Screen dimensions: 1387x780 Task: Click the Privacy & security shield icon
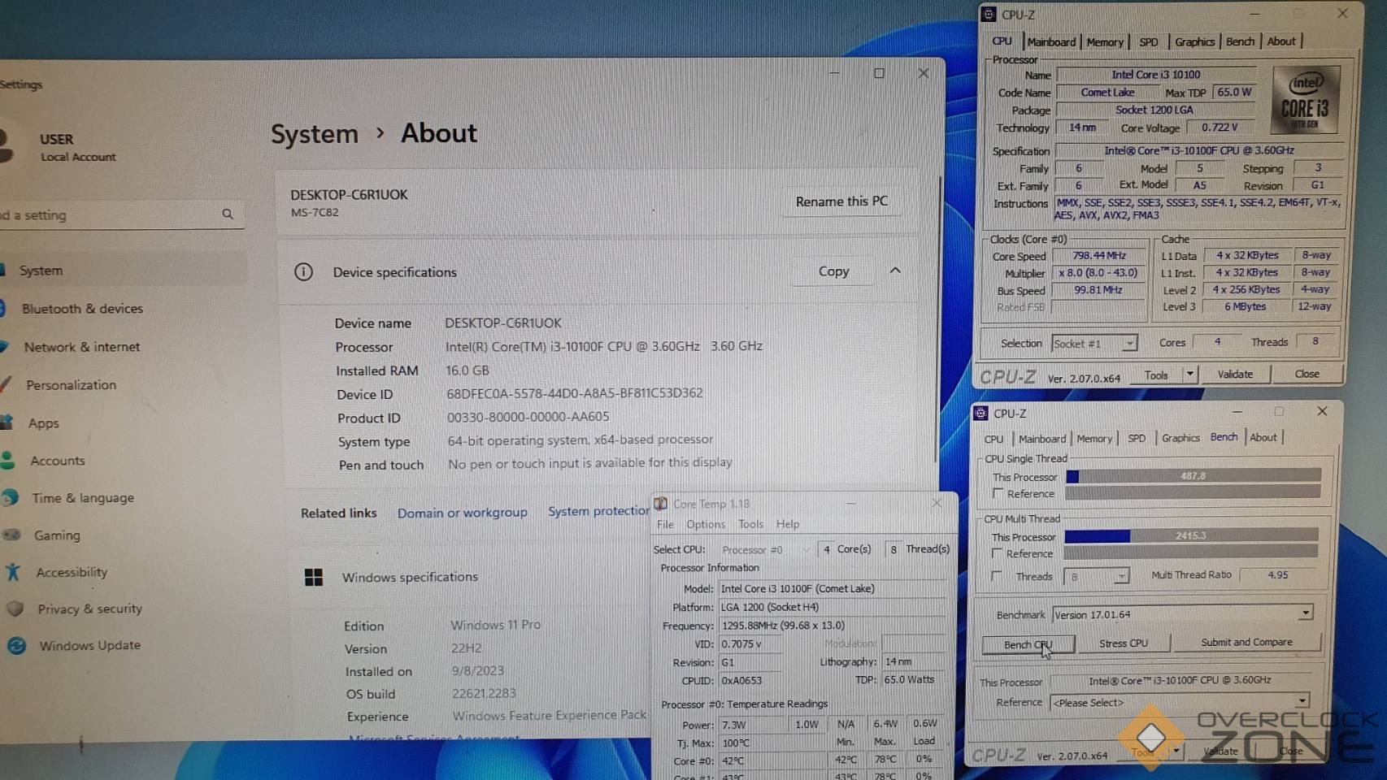pyautogui.click(x=15, y=609)
